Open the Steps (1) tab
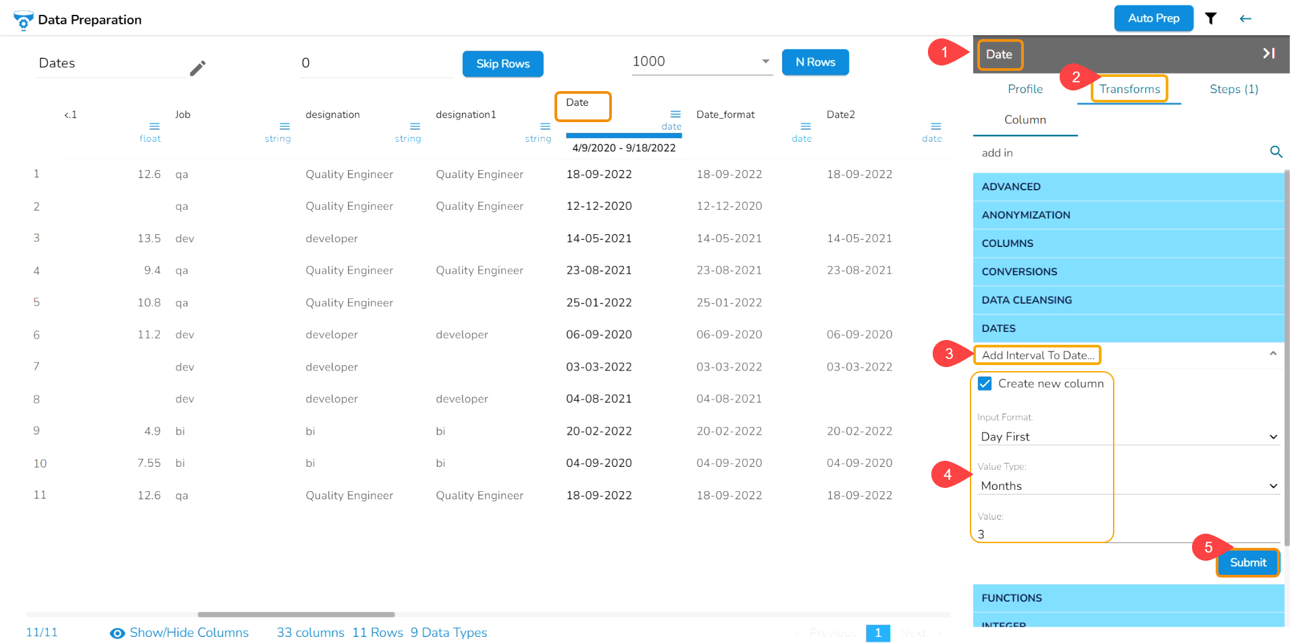 (x=1234, y=89)
